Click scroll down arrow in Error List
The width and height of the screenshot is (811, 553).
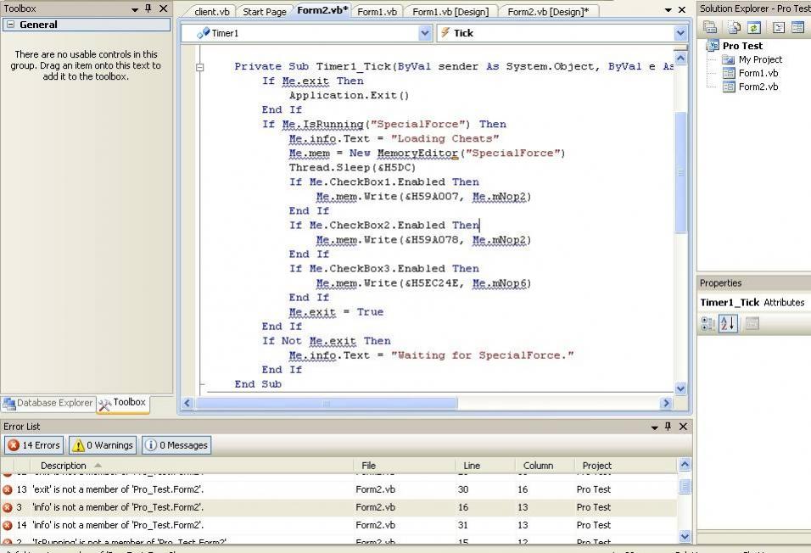pos(685,536)
